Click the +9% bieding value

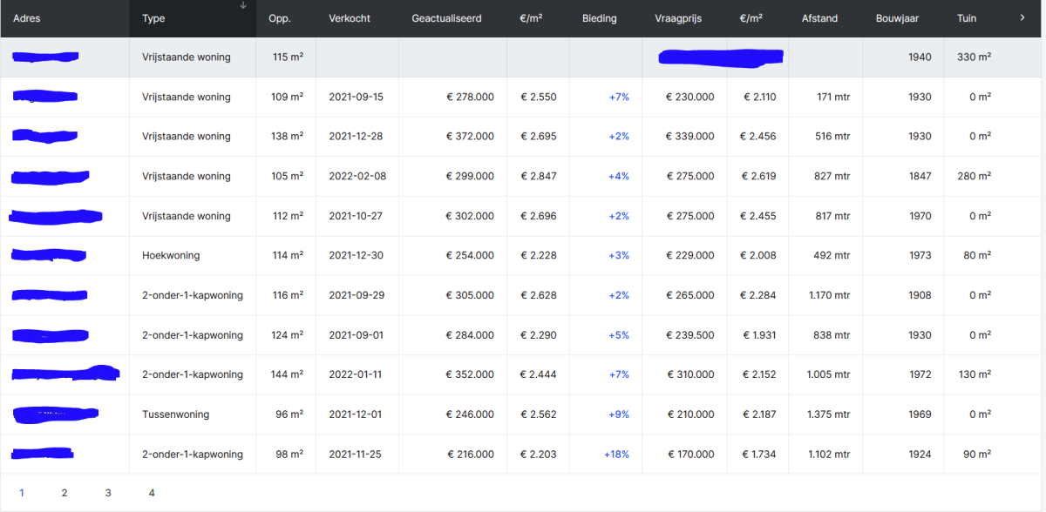[618, 414]
